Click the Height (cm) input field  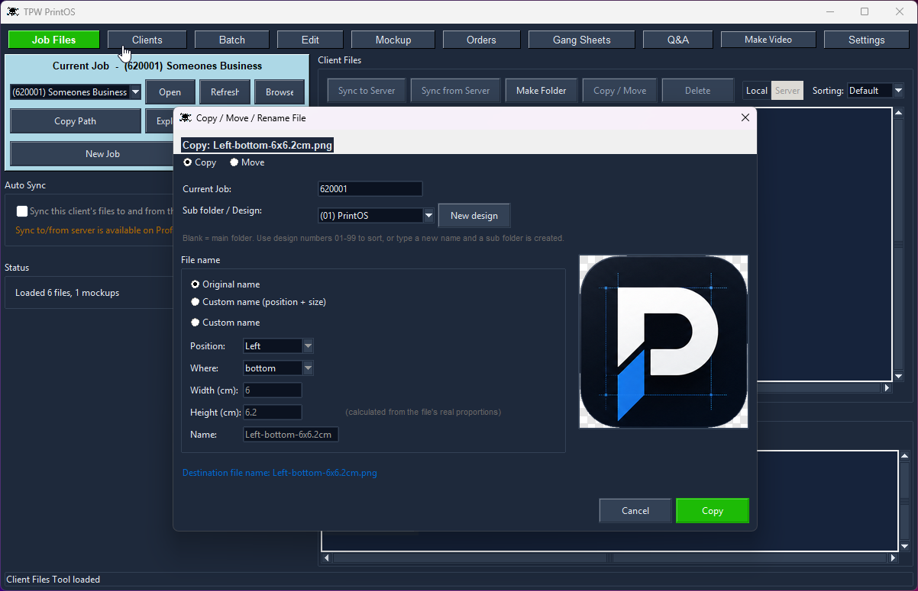pos(272,413)
